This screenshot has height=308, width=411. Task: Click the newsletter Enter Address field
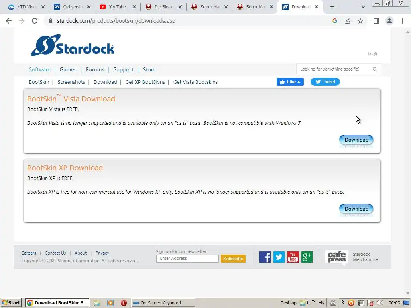point(187,259)
